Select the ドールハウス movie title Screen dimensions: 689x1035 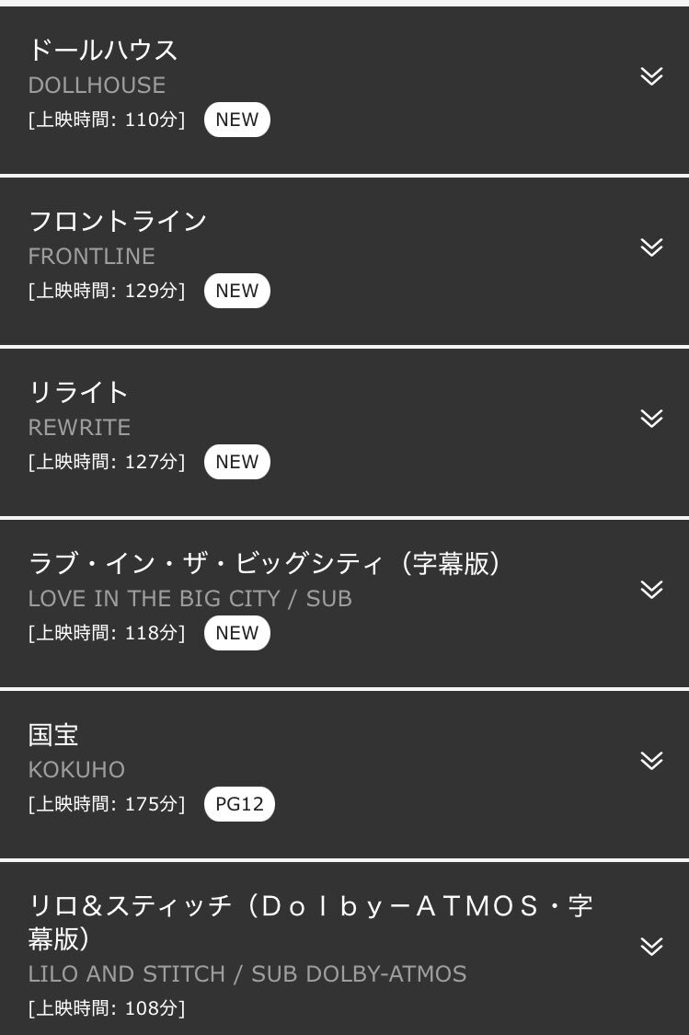103,51
